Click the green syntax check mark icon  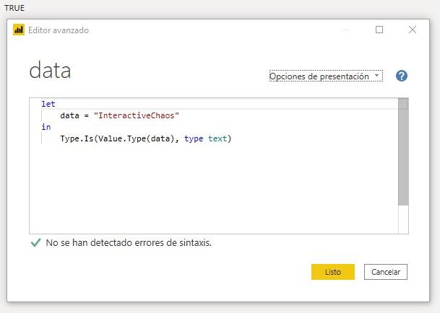point(35,243)
